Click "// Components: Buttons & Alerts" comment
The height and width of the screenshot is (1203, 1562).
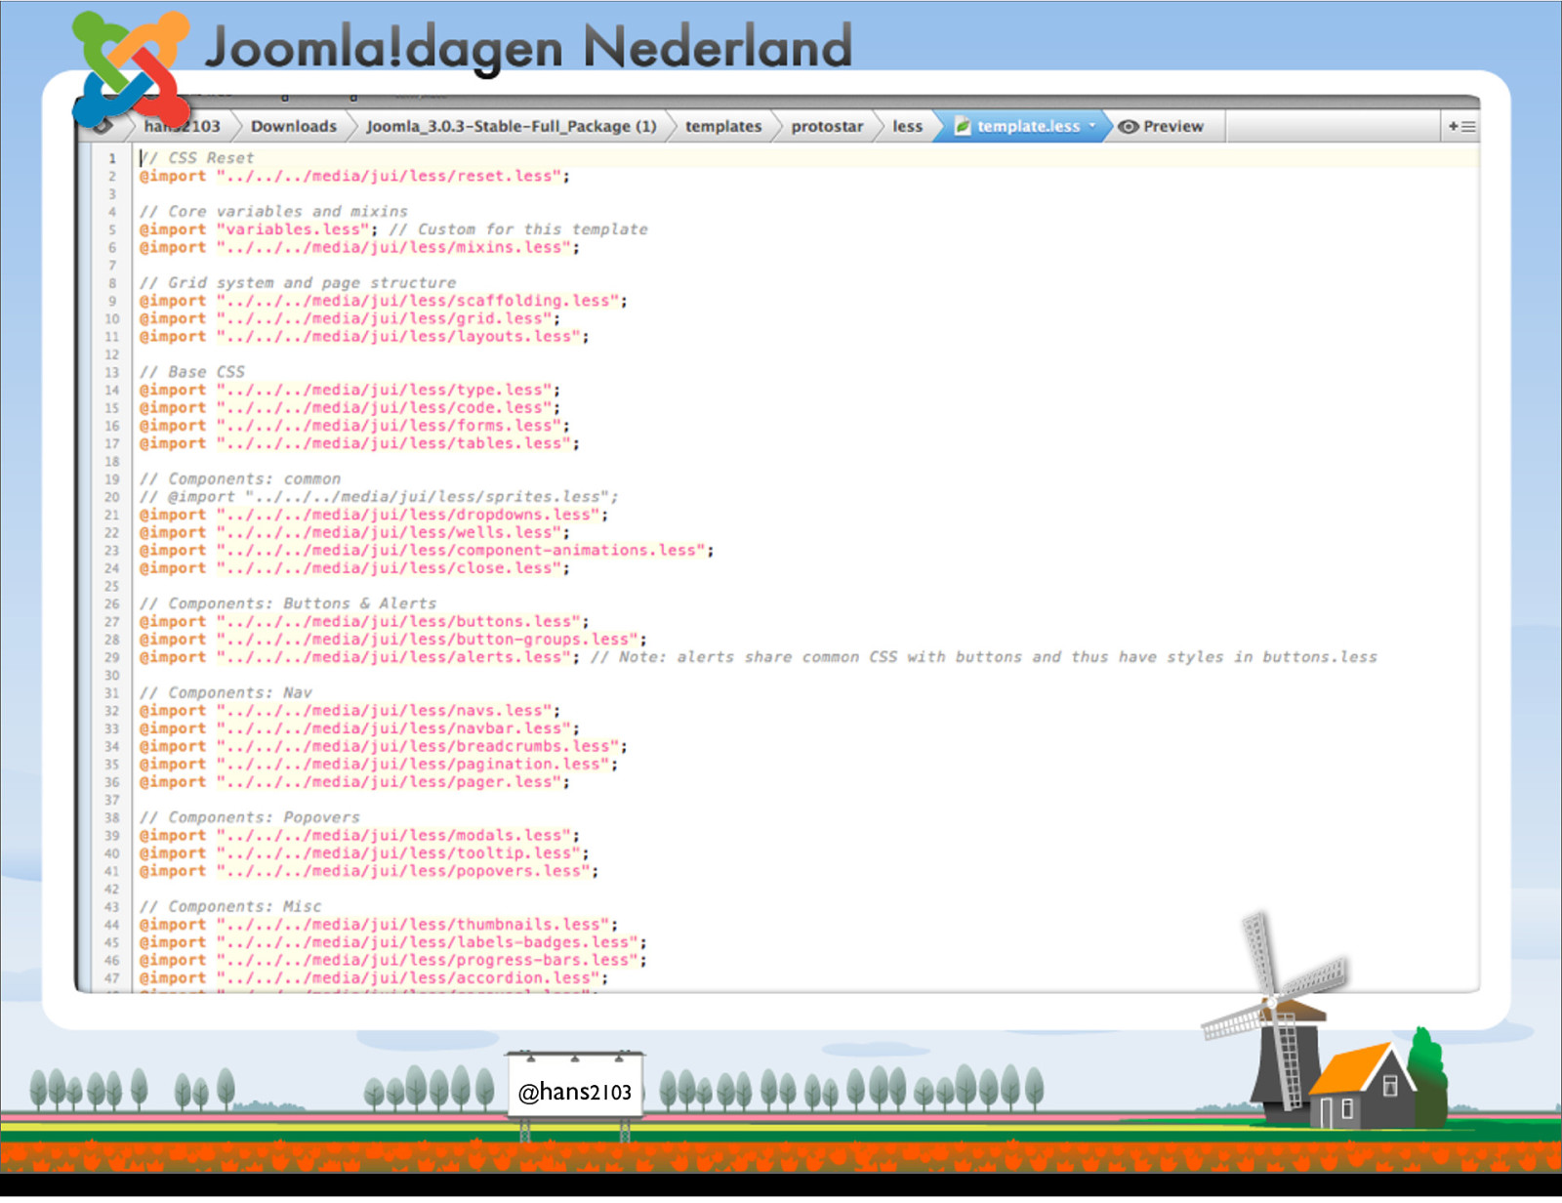[x=288, y=603]
